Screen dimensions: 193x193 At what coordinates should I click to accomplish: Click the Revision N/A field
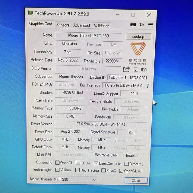[113, 44]
